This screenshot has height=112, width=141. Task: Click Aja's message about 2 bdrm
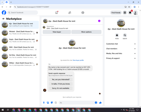tap(70, 68)
